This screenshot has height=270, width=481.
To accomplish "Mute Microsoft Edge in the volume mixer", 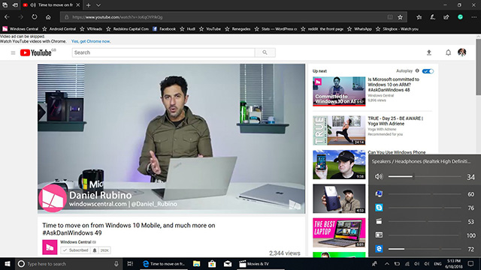I will point(379,249).
